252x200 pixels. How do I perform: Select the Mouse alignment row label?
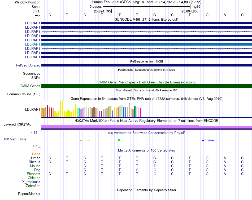(35, 166)
